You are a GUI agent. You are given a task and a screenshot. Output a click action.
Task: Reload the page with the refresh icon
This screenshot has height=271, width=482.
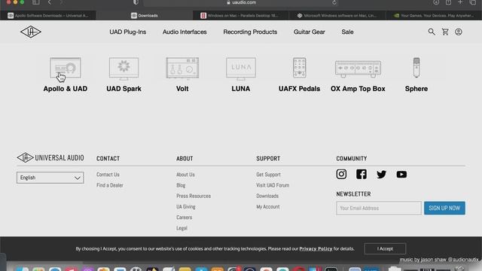click(x=334, y=3)
